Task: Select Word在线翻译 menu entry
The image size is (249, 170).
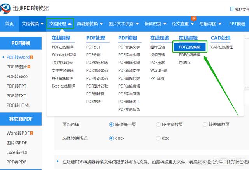Action: tap(64, 55)
